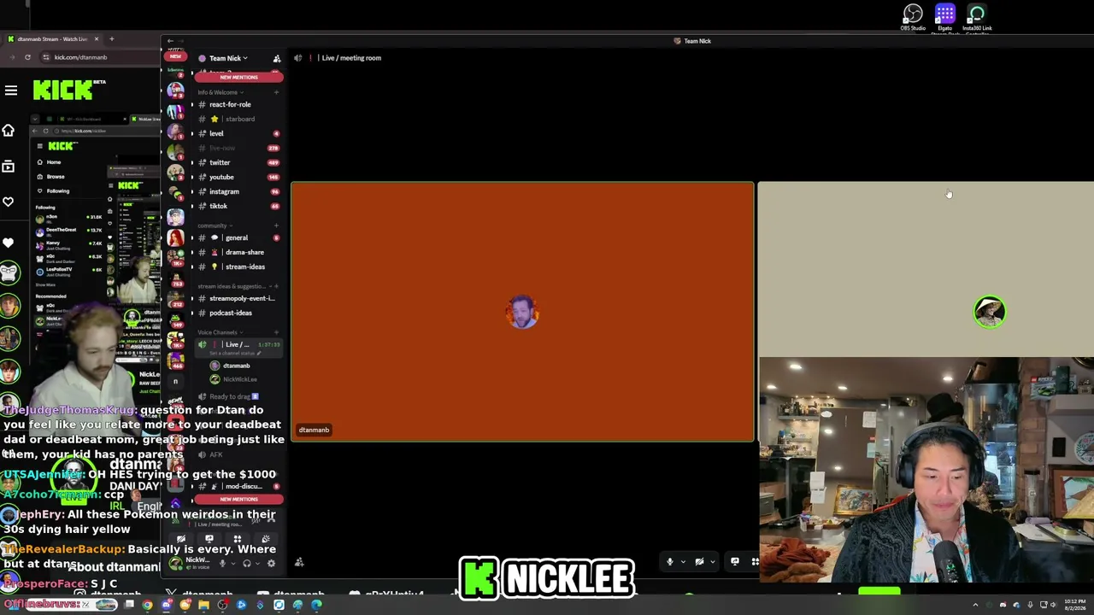This screenshot has height=615, width=1094.
Task: Launch Elgato Stream Deck from the desktop
Action: (x=944, y=17)
